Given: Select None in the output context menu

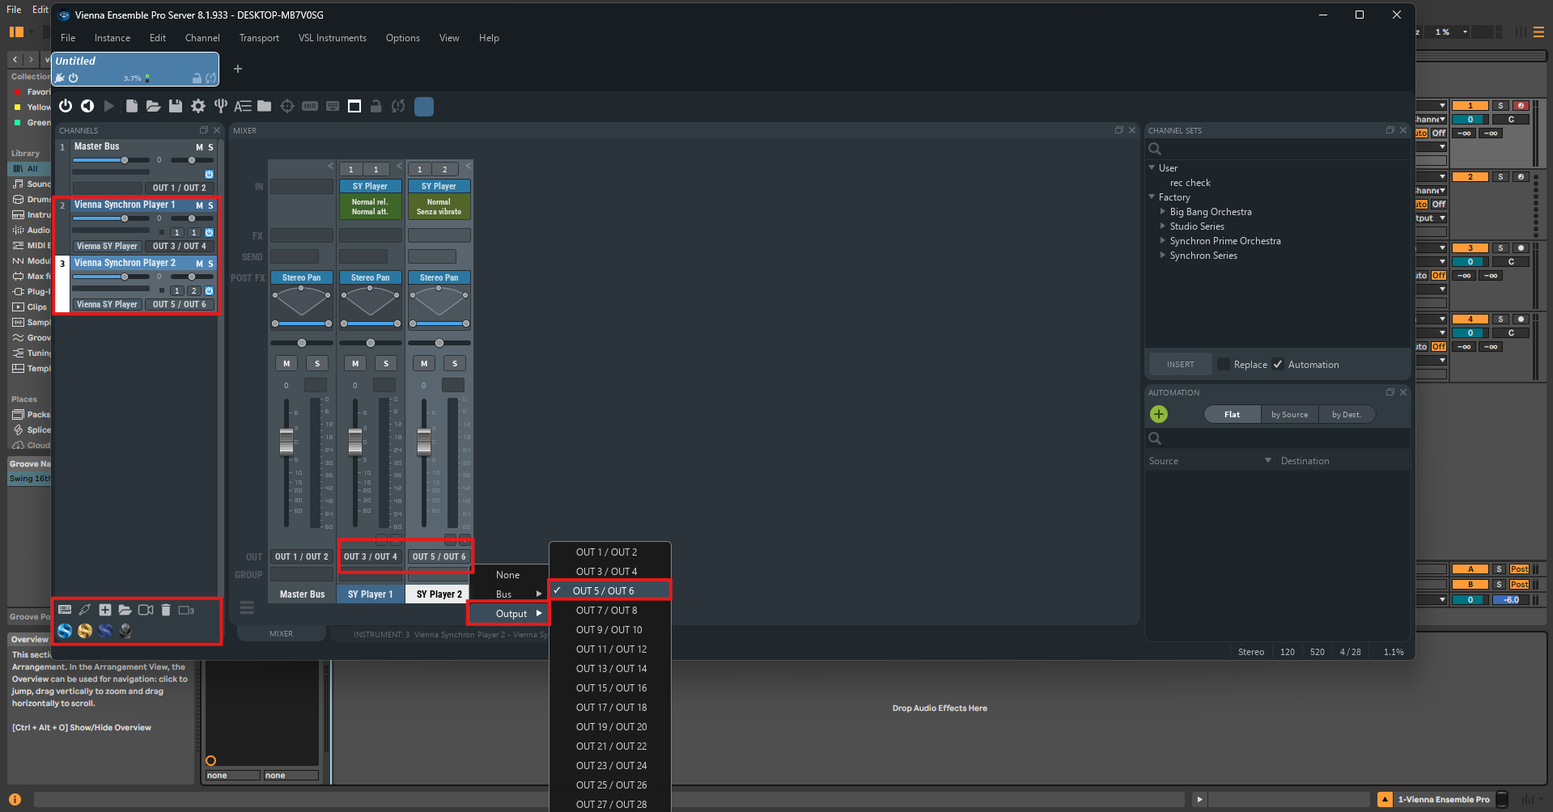Looking at the screenshot, I should coord(509,575).
